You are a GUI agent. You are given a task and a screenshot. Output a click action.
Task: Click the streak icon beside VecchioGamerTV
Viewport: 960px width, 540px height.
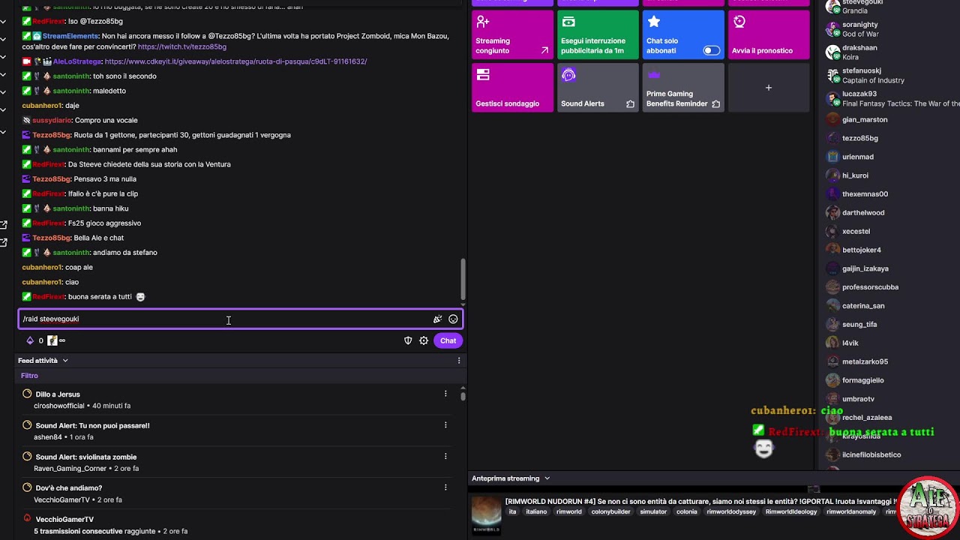tap(27, 518)
